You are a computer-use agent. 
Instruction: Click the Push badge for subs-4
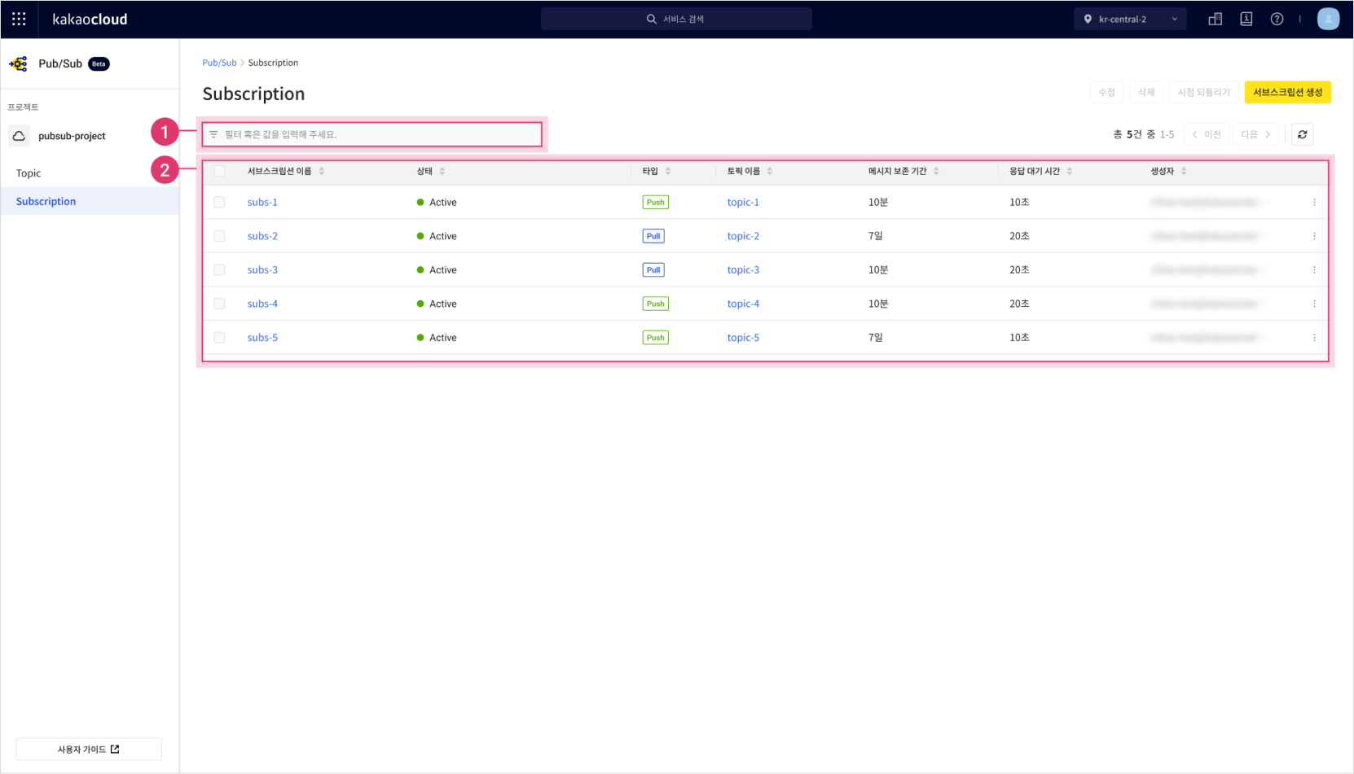(x=655, y=304)
